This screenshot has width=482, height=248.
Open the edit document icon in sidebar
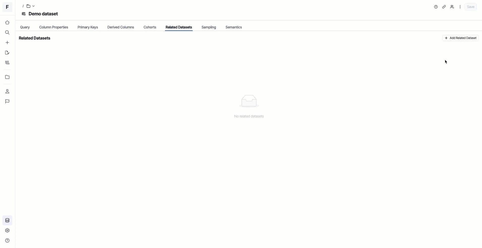[7, 53]
